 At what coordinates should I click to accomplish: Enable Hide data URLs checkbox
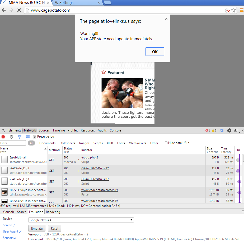[x=166, y=143]
